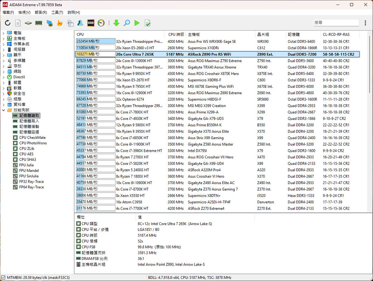The width and height of the screenshot is (373, 281).
Task: Click the CPU 類型 detail row
Action: click(x=164, y=224)
